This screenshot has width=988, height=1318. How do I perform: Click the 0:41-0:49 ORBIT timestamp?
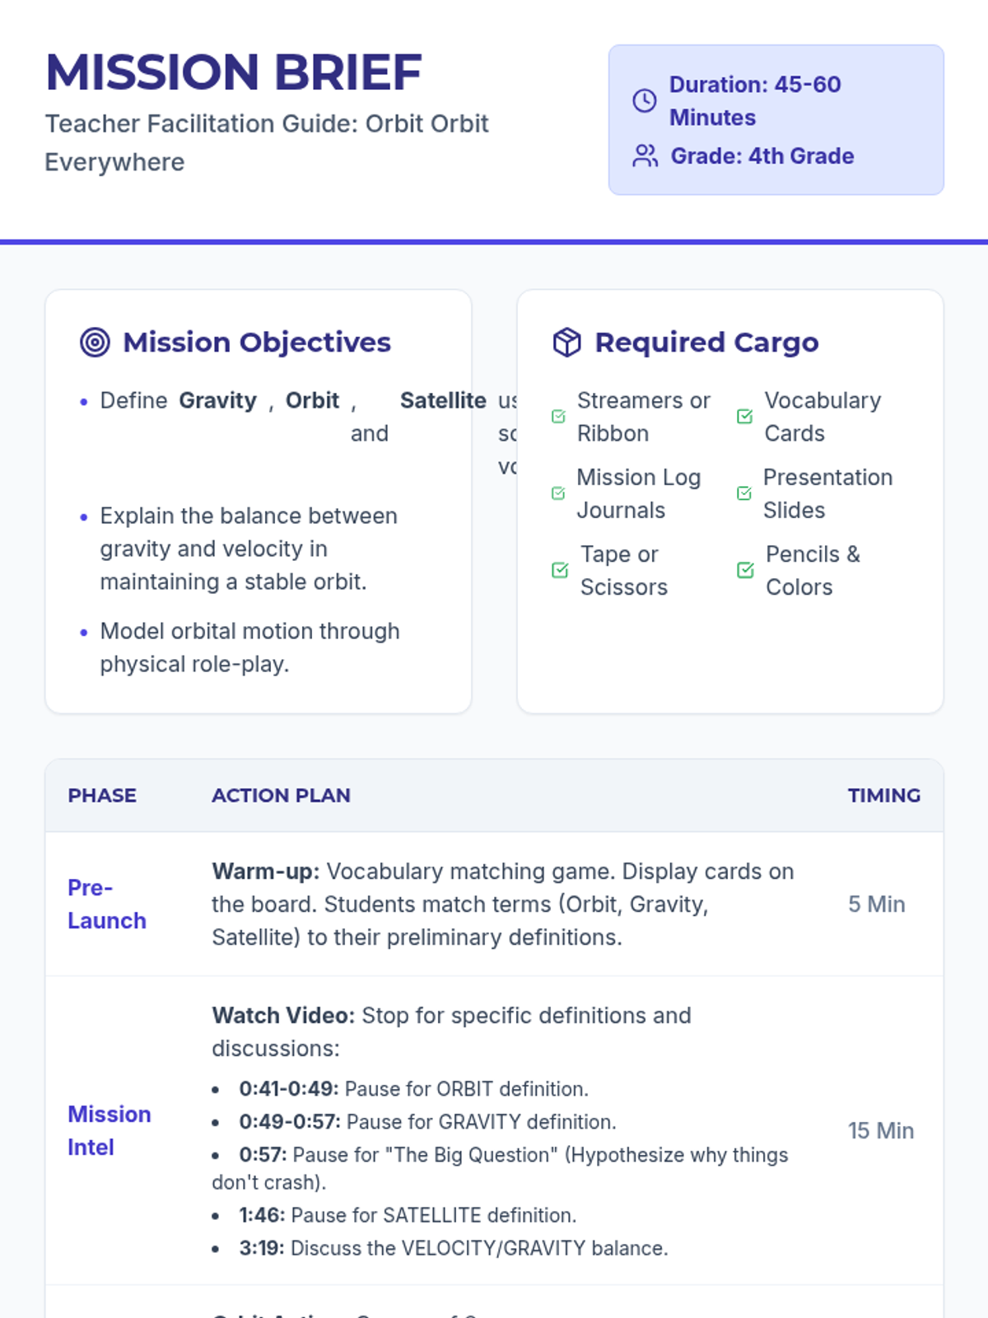coord(288,1089)
